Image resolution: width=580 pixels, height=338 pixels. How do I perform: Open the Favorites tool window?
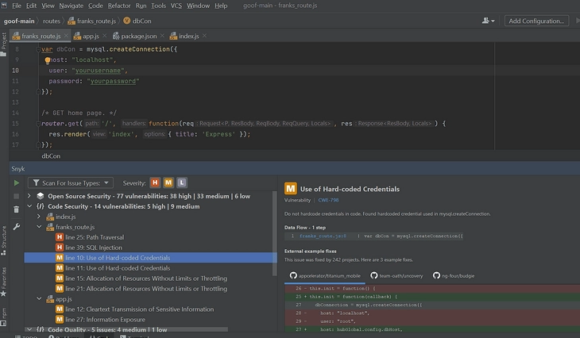[x=4, y=282]
